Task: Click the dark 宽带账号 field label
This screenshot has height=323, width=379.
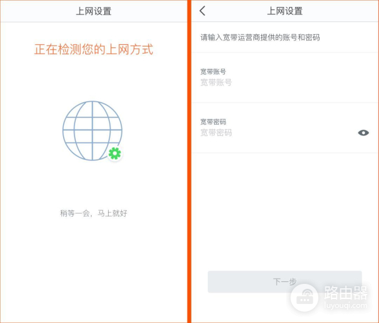Action: [x=213, y=72]
